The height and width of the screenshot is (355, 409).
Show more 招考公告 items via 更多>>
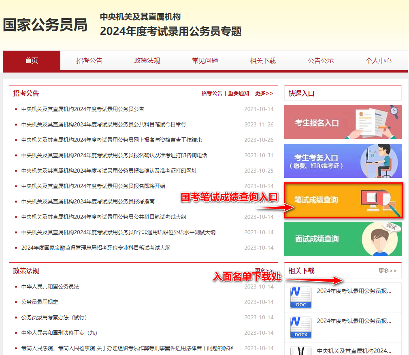264,93
